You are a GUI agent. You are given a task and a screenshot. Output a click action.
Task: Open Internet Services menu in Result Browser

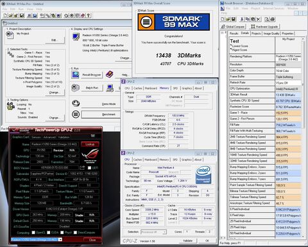[x=273, y=8]
